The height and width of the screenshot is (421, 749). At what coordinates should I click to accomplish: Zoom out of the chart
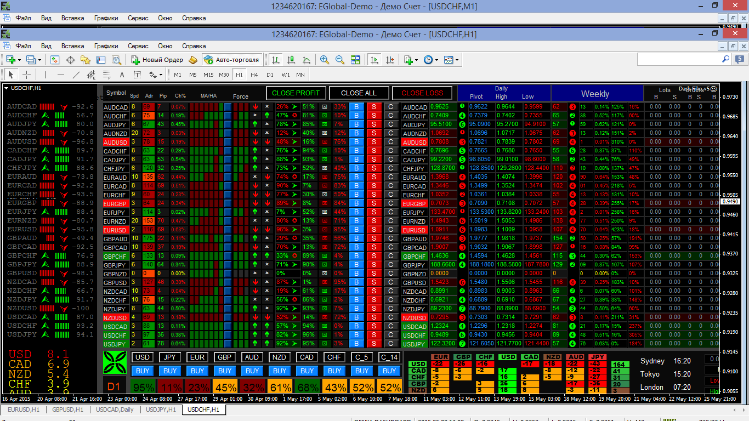[340, 60]
